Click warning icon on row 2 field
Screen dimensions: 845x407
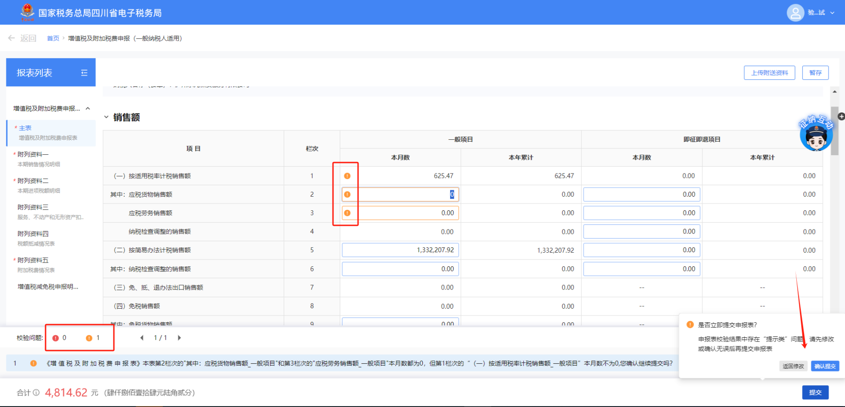(x=347, y=194)
